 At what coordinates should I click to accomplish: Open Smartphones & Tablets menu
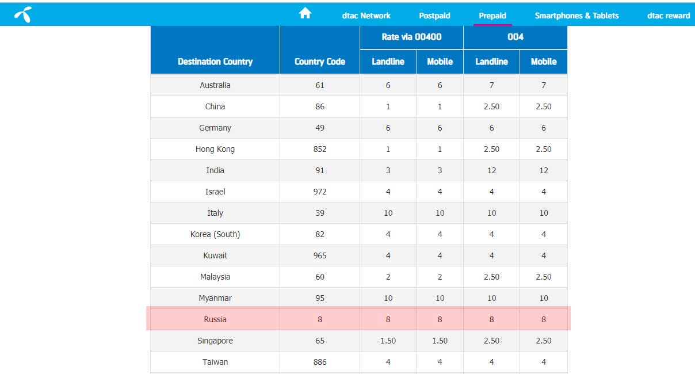coord(576,16)
